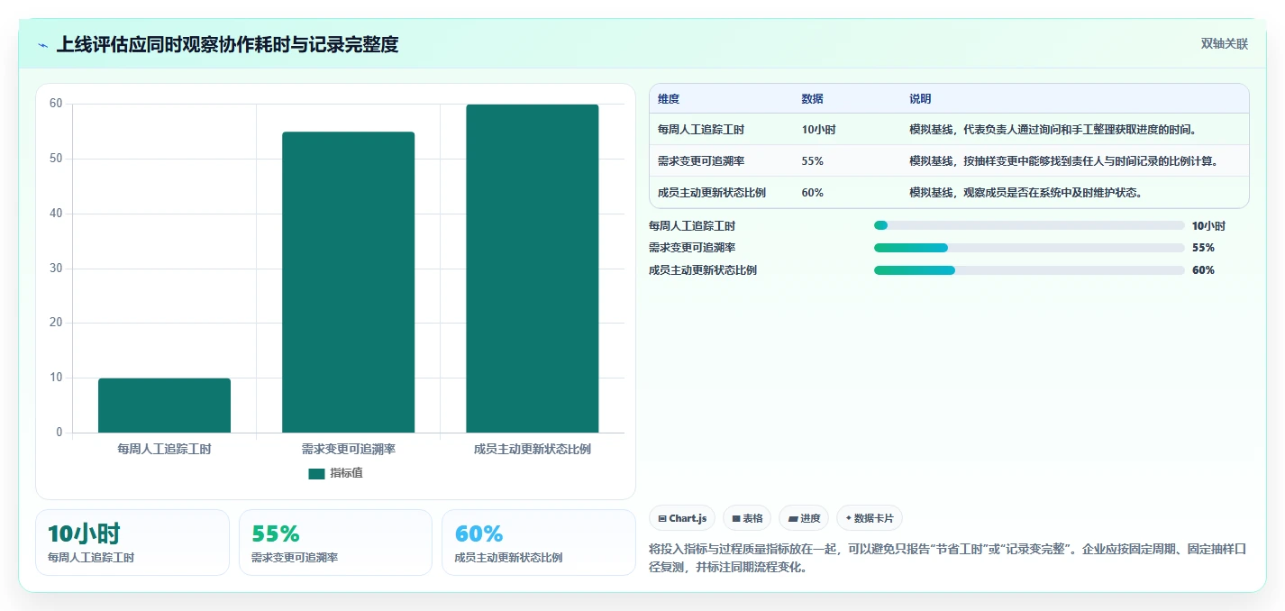Select the 需求变更可追溯率 bar in chart

(348, 282)
